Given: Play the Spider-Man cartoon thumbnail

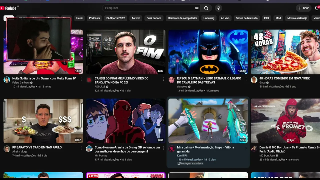Looking at the screenshot, I should click(x=125, y=121).
